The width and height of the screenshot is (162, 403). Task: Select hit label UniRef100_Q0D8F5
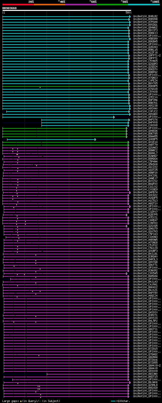[145, 139]
